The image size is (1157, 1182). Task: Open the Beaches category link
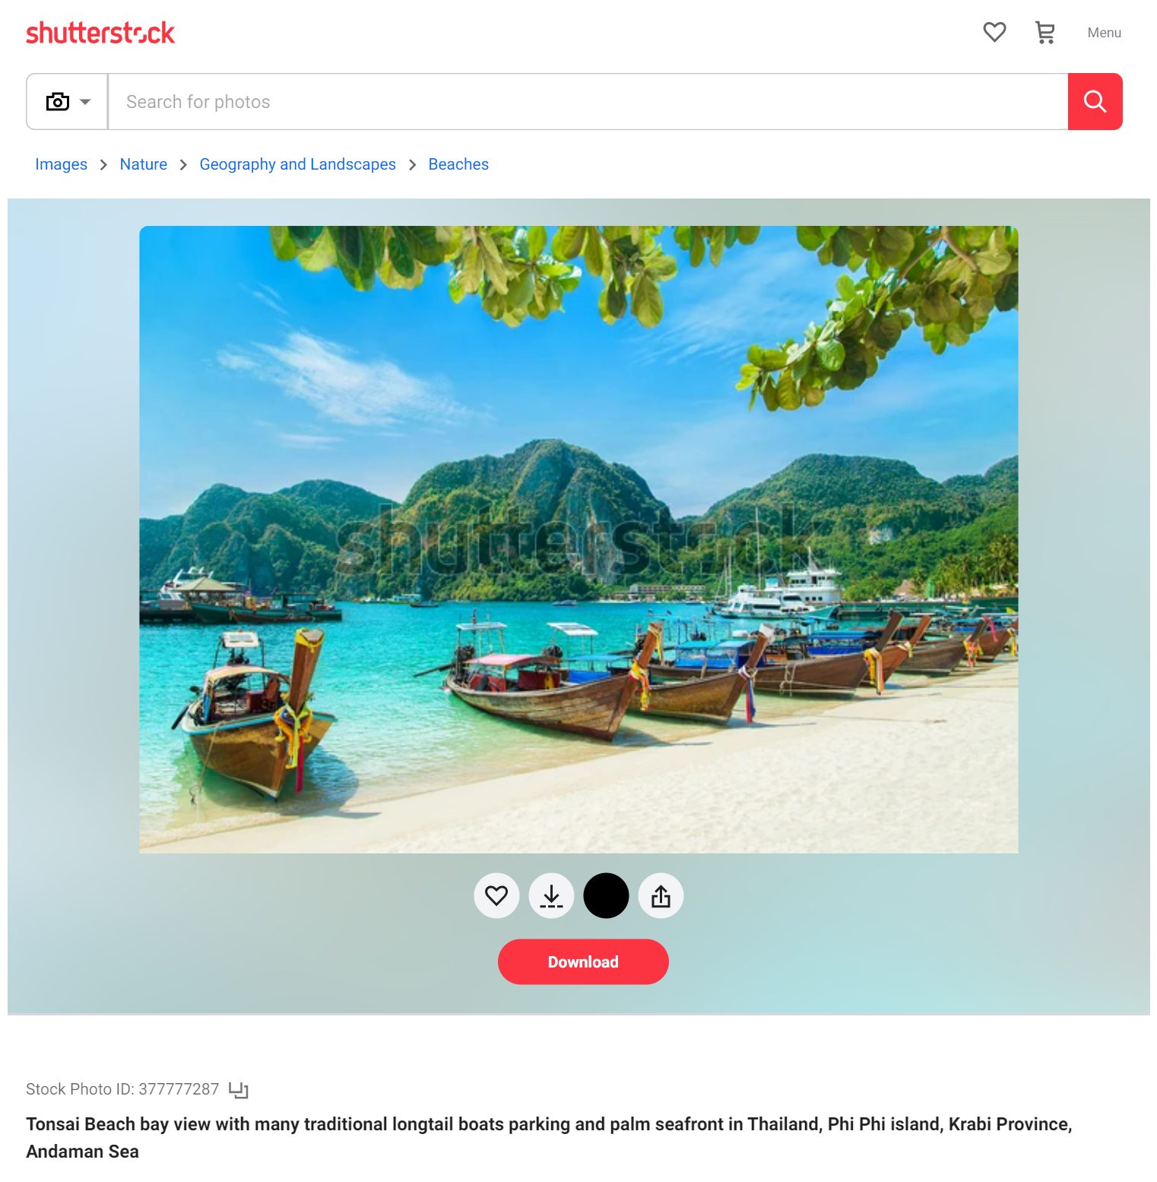pos(458,164)
